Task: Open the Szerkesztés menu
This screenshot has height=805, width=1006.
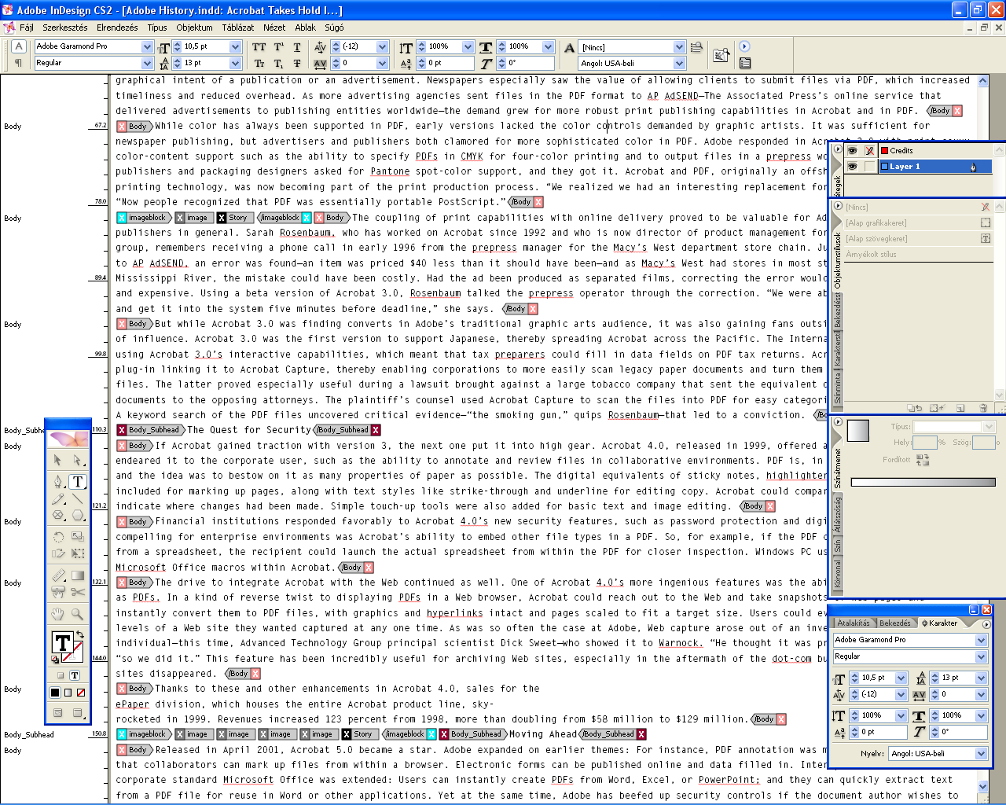Action: (x=65, y=28)
